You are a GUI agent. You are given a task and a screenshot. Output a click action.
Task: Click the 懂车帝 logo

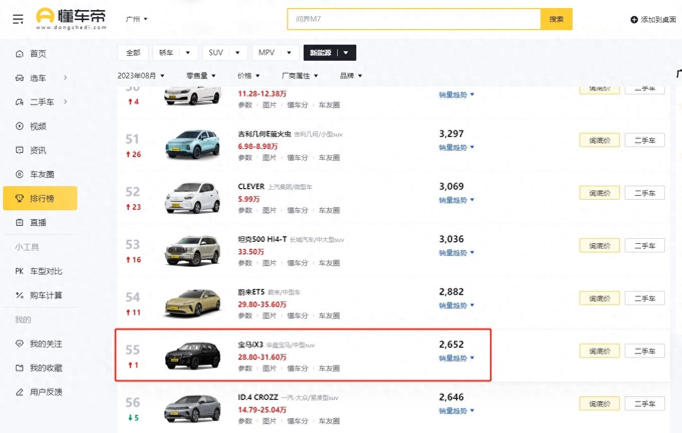(x=71, y=19)
